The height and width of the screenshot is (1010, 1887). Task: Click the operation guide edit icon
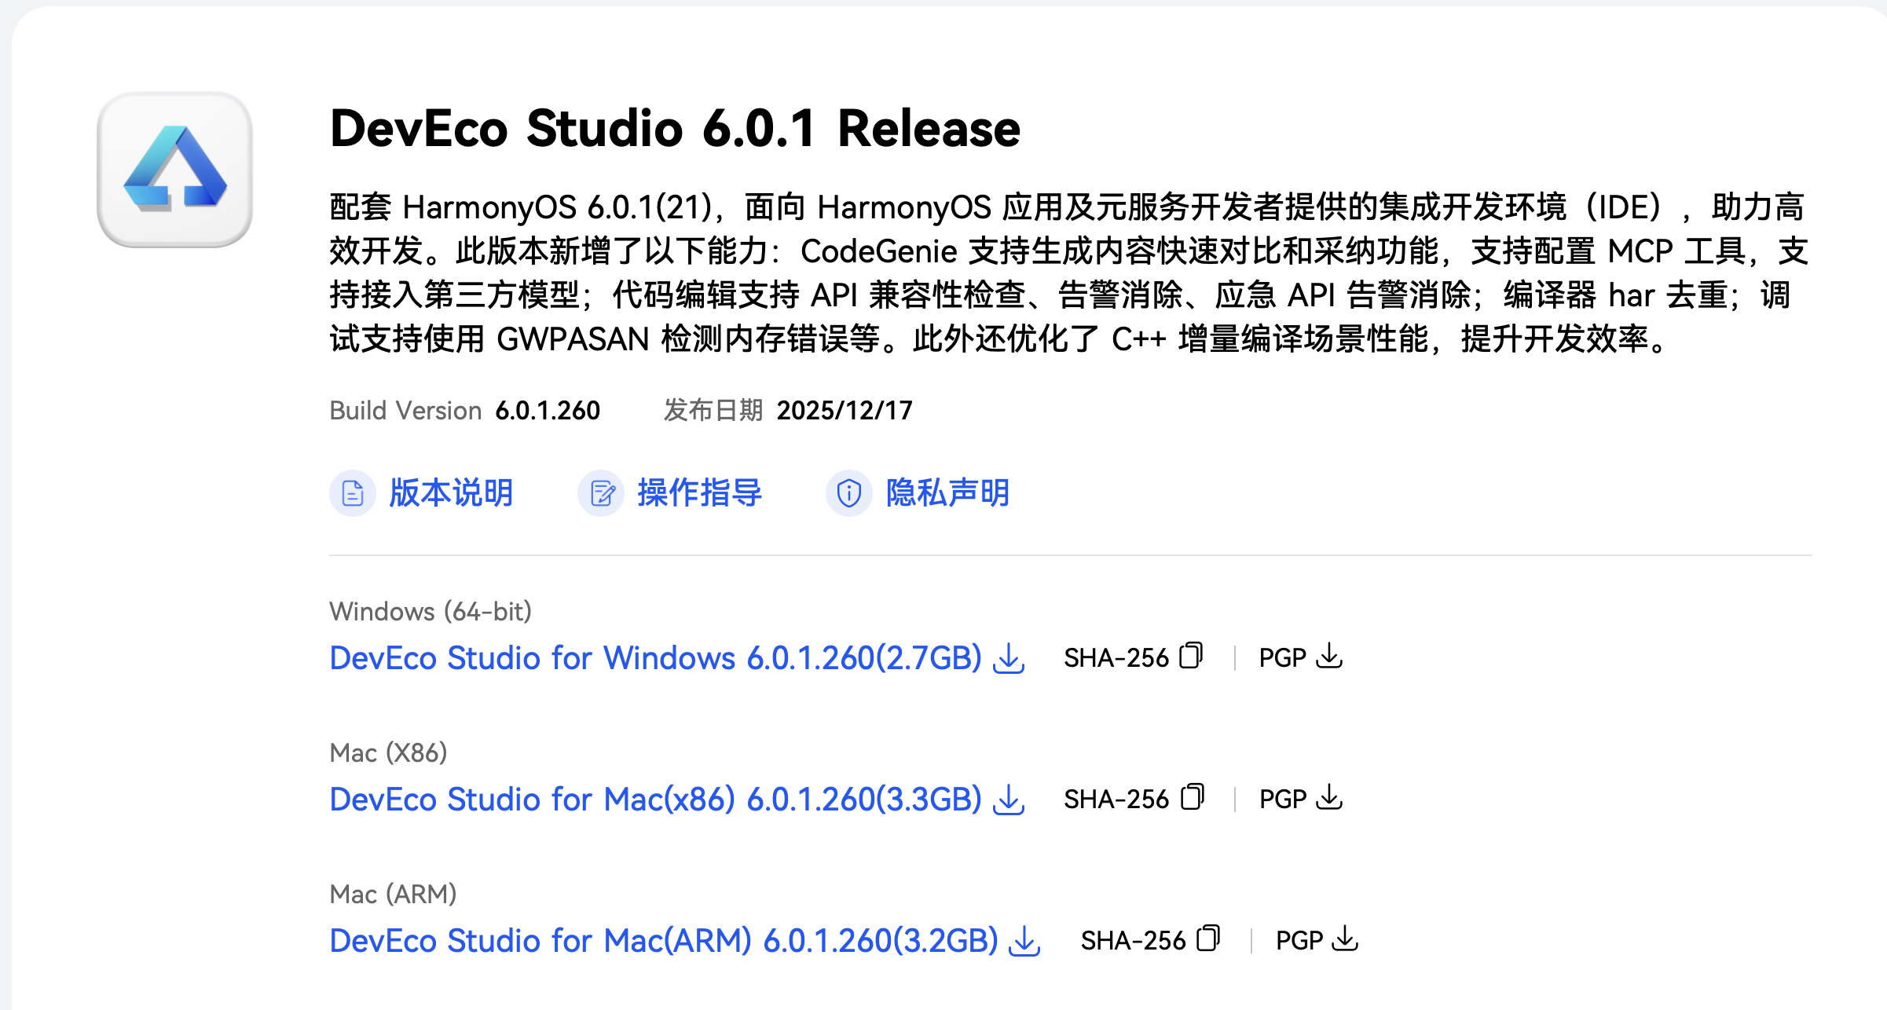click(602, 493)
